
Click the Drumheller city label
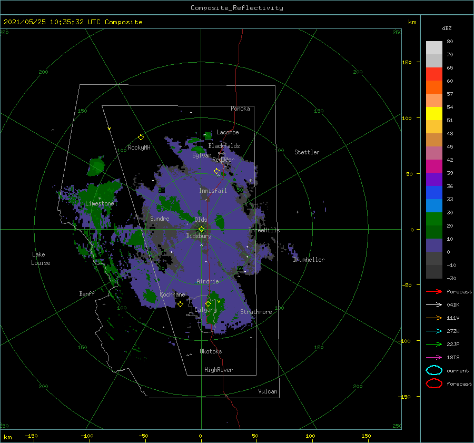[309, 260]
